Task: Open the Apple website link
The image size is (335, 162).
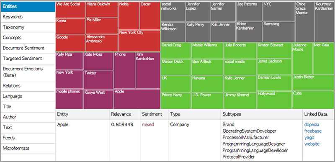Action: tap(312, 144)
